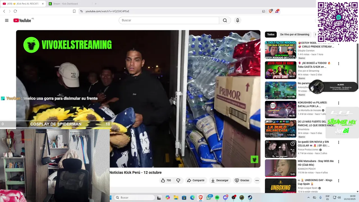Viewport: 359px width, 202px height.
Task: Visit KAMACHI PEACH channel name
Action: 307,169
